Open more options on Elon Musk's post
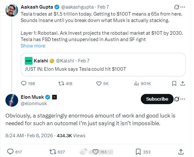The width and height of the screenshot is (194, 157). (x=183, y=99)
